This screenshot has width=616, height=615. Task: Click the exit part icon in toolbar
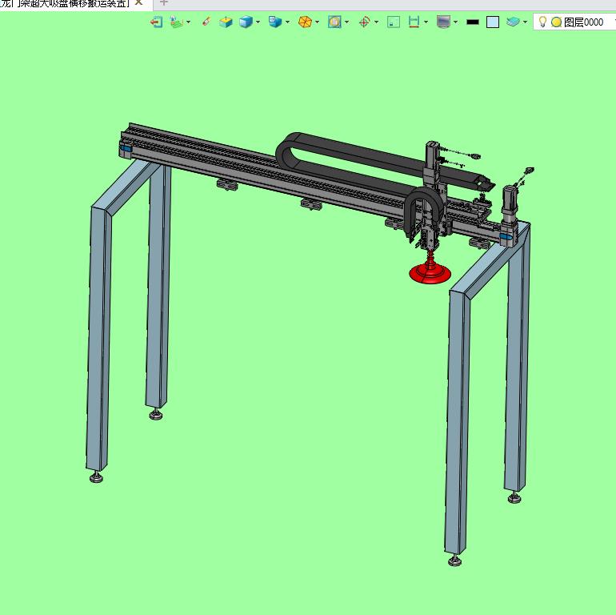coord(156,22)
